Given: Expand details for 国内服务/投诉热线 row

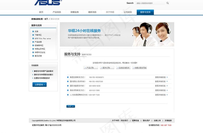Looking at the screenshot, I should point(161,82).
